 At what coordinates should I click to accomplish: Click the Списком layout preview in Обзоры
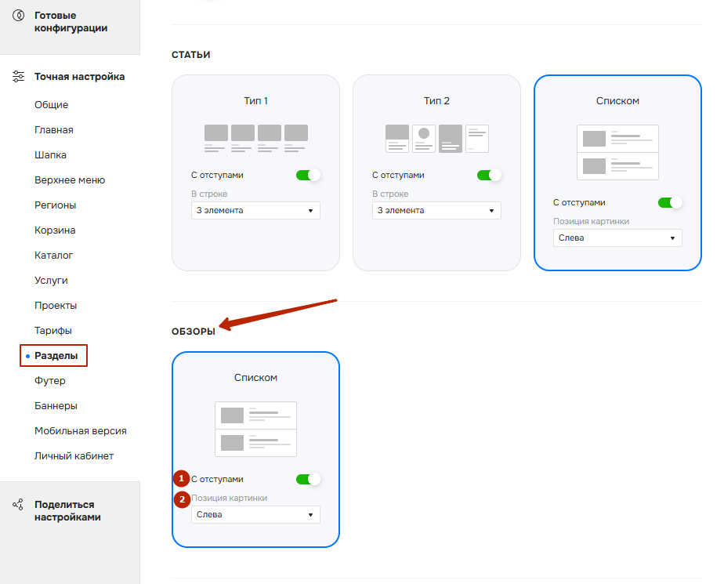click(255, 429)
